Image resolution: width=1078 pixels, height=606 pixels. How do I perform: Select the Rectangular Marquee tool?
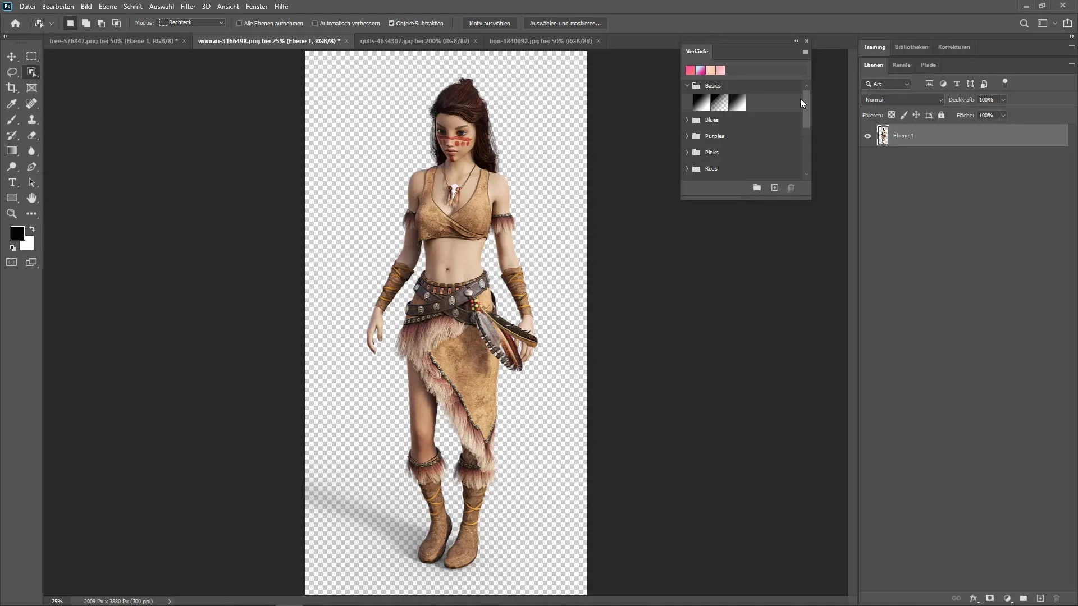coord(32,57)
